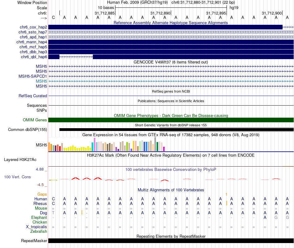294x248 pixels.
Task: Open the MSH5-SAPCD1 gene label
Action: 32,76
